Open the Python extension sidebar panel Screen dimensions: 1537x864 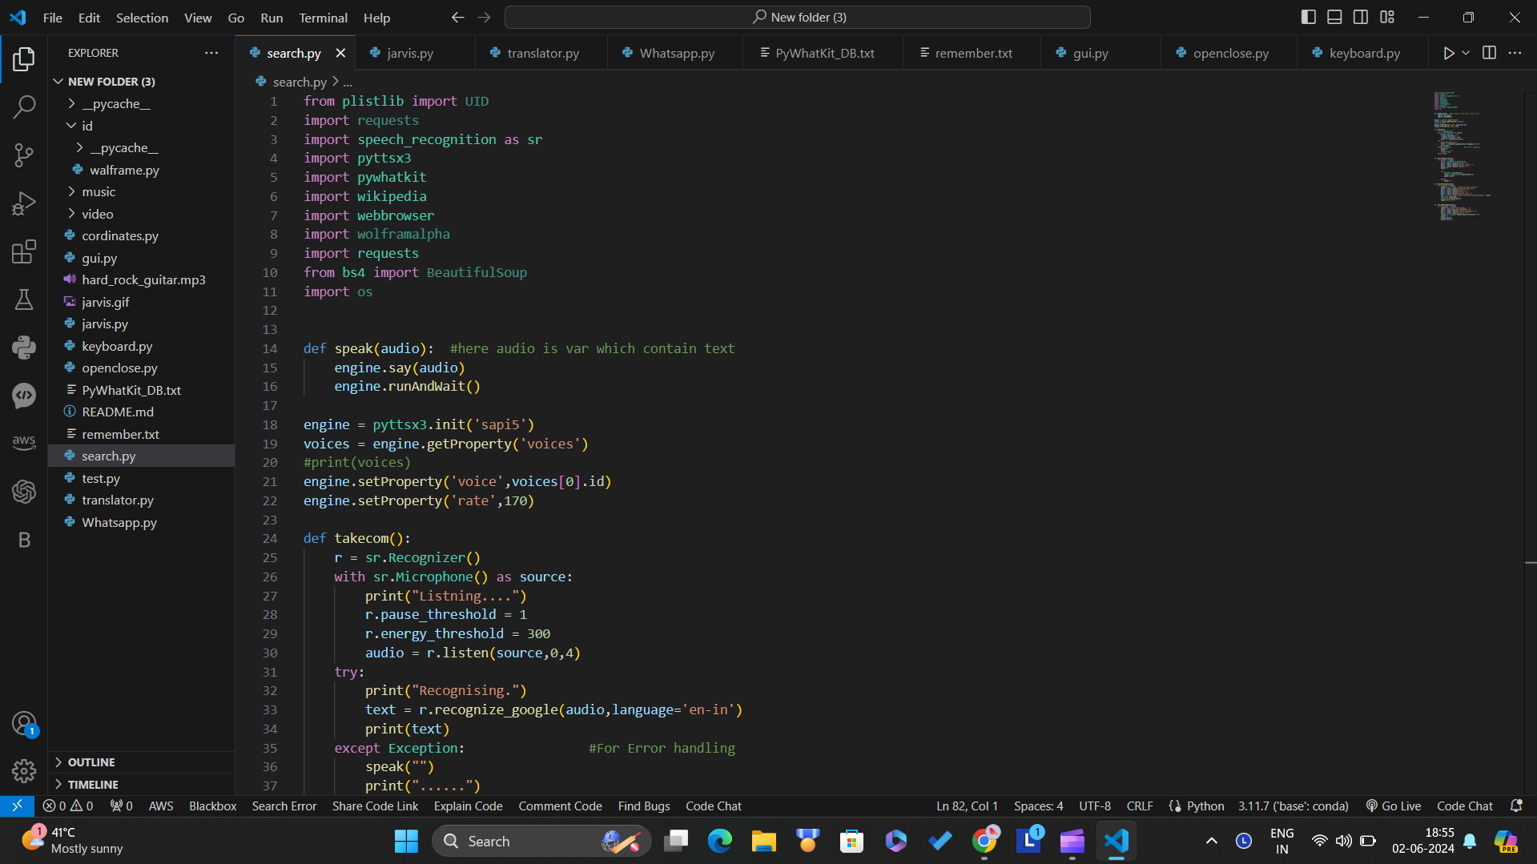pyautogui.click(x=24, y=348)
